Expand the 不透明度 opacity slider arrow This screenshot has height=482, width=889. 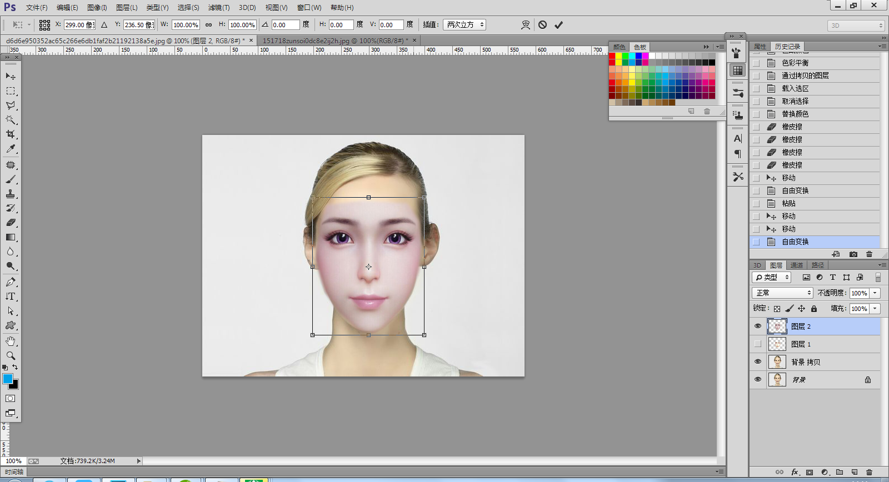coord(875,293)
